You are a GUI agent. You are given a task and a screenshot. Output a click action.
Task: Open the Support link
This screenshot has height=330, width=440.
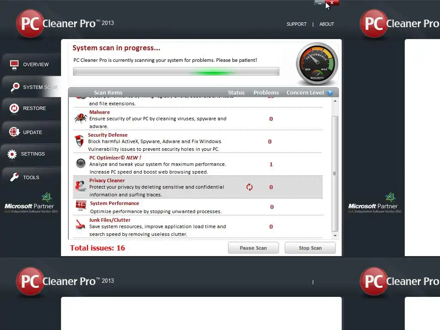coord(296,24)
